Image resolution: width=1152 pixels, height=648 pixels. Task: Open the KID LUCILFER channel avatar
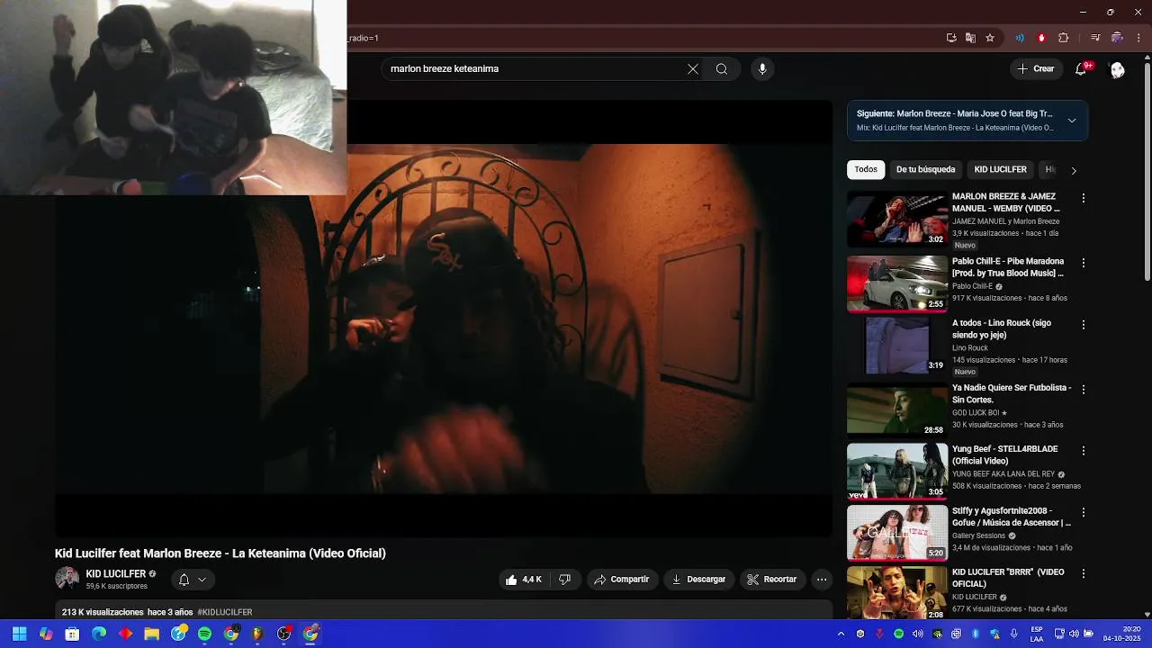67,579
